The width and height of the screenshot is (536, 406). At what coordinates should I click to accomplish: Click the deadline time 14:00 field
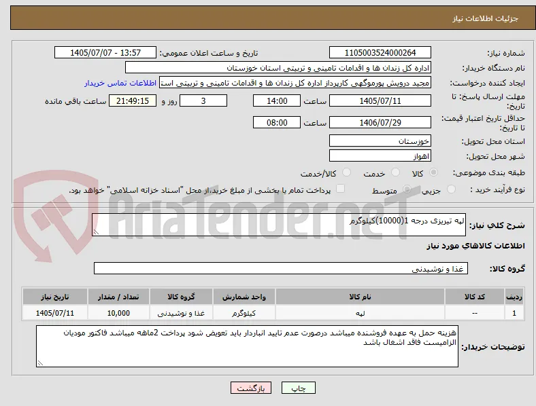pyautogui.click(x=277, y=100)
